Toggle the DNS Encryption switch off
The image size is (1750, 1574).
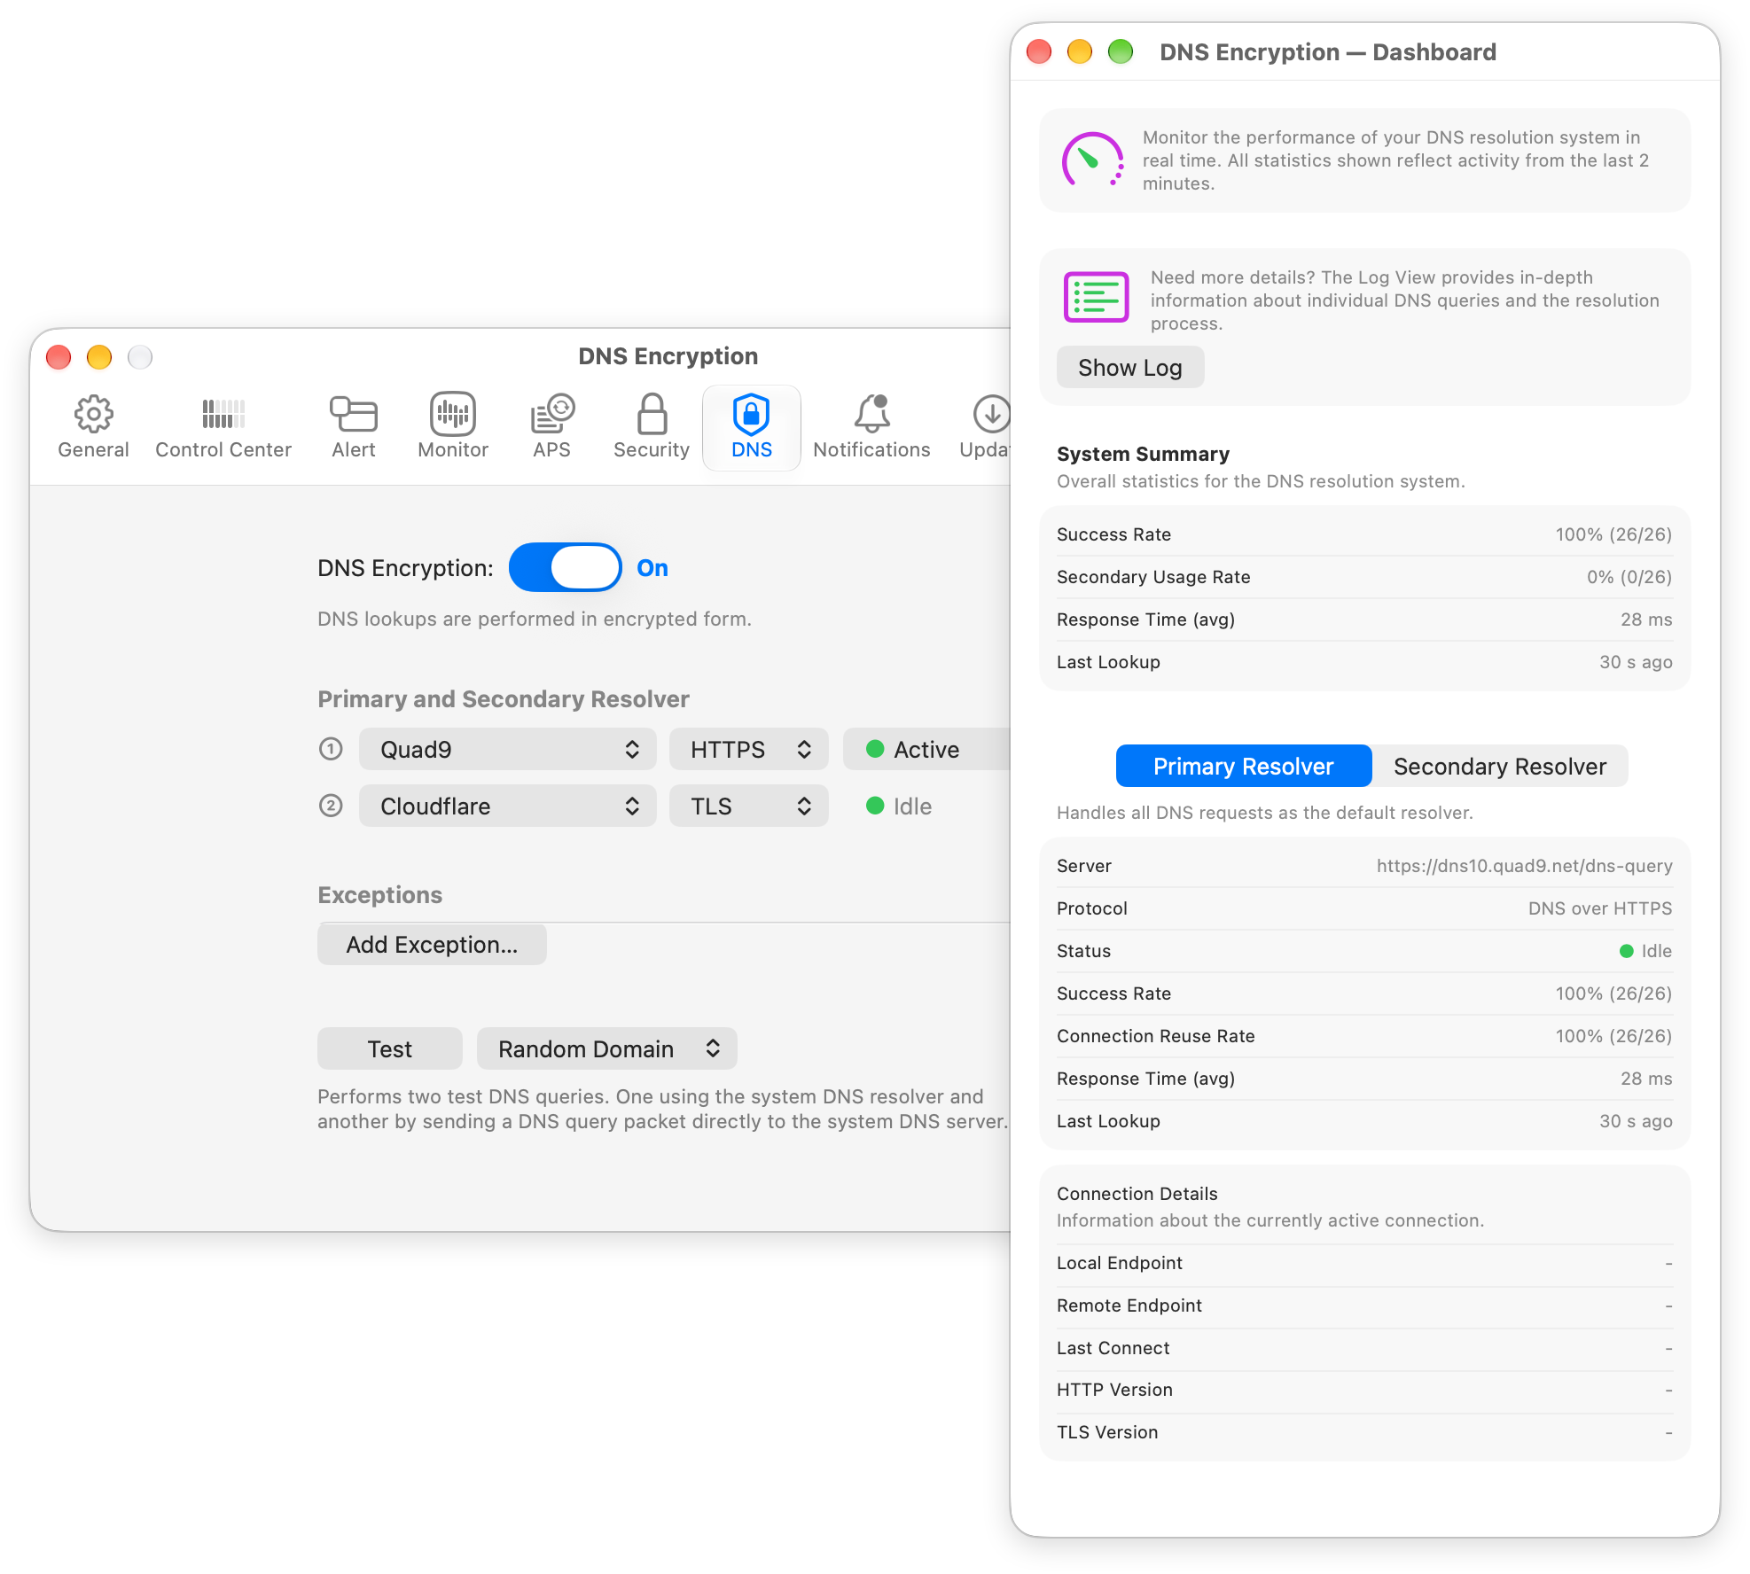(565, 567)
